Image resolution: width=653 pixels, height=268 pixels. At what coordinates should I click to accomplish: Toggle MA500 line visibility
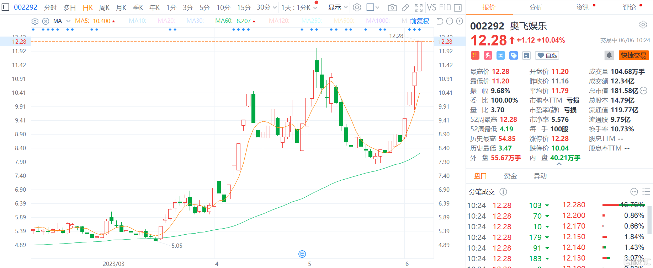tap(344, 21)
